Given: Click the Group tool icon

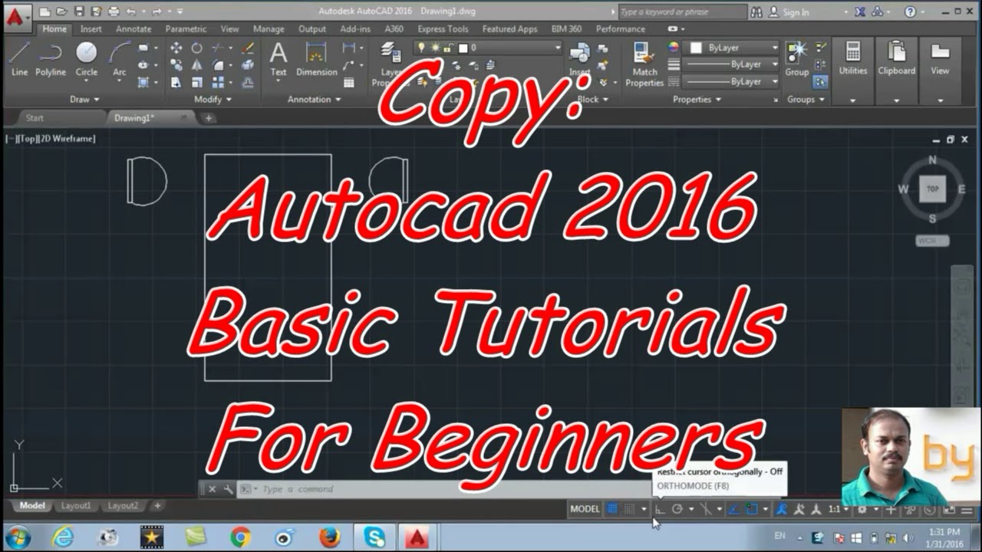Looking at the screenshot, I should [796, 59].
